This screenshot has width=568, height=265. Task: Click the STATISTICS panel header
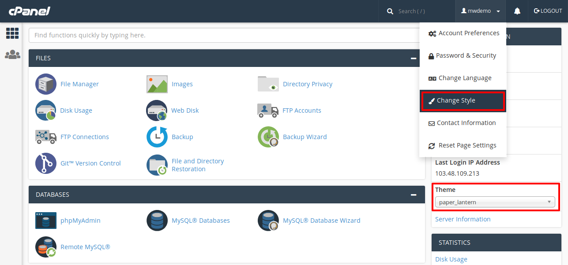coord(496,243)
